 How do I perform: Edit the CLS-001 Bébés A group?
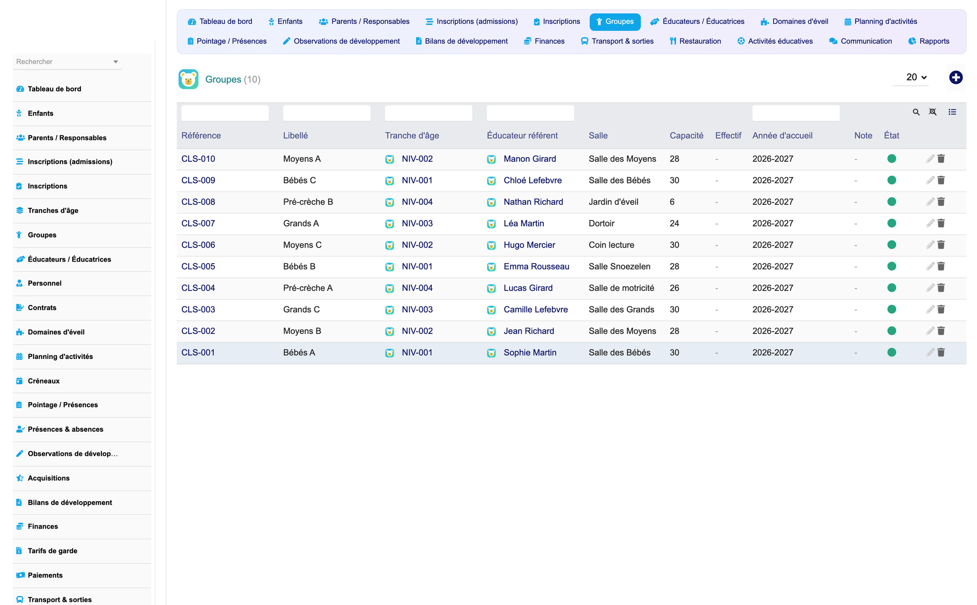click(x=930, y=353)
